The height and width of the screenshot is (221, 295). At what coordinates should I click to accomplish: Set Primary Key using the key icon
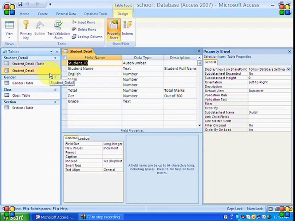pyautogui.click(x=26, y=30)
